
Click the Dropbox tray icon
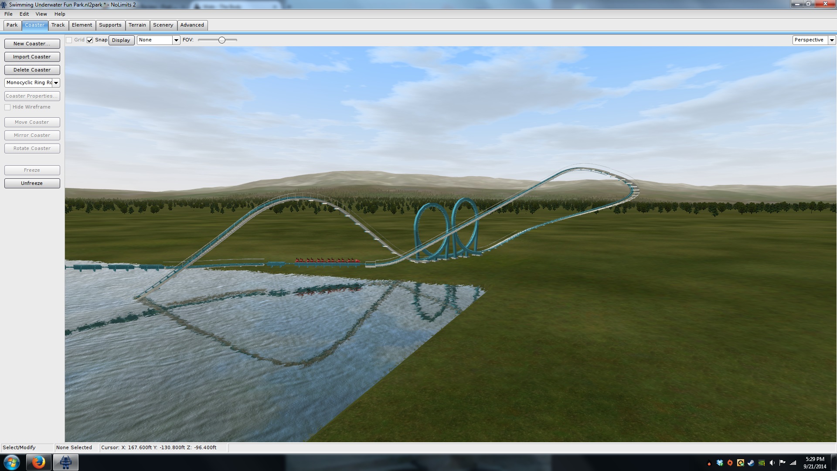pyautogui.click(x=720, y=463)
